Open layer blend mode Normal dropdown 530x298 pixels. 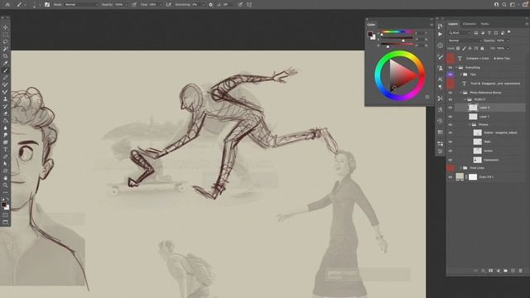point(465,41)
